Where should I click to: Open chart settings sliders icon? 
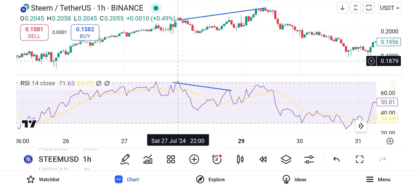point(309,159)
